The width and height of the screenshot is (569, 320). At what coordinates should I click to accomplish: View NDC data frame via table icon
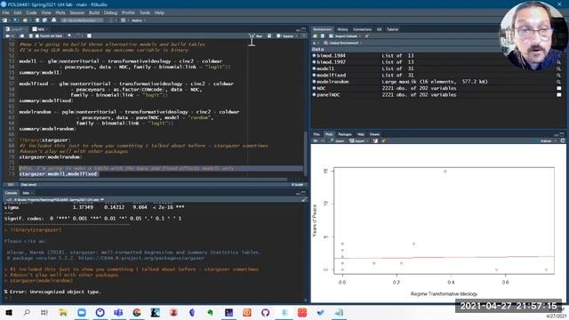(559, 88)
